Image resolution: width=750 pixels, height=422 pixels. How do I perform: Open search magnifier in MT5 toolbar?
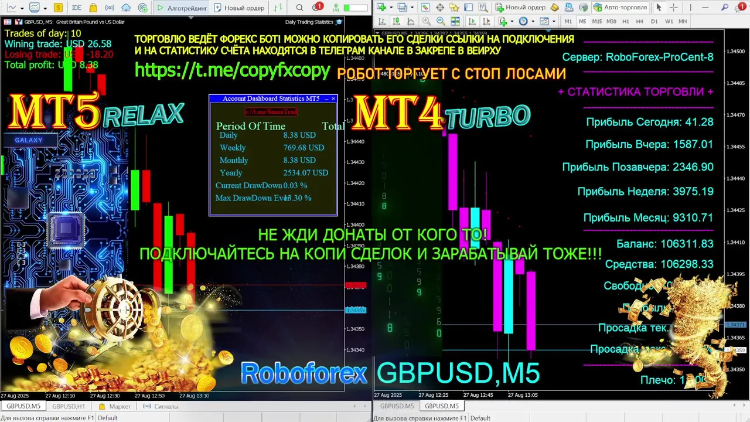tap(299, 8)
